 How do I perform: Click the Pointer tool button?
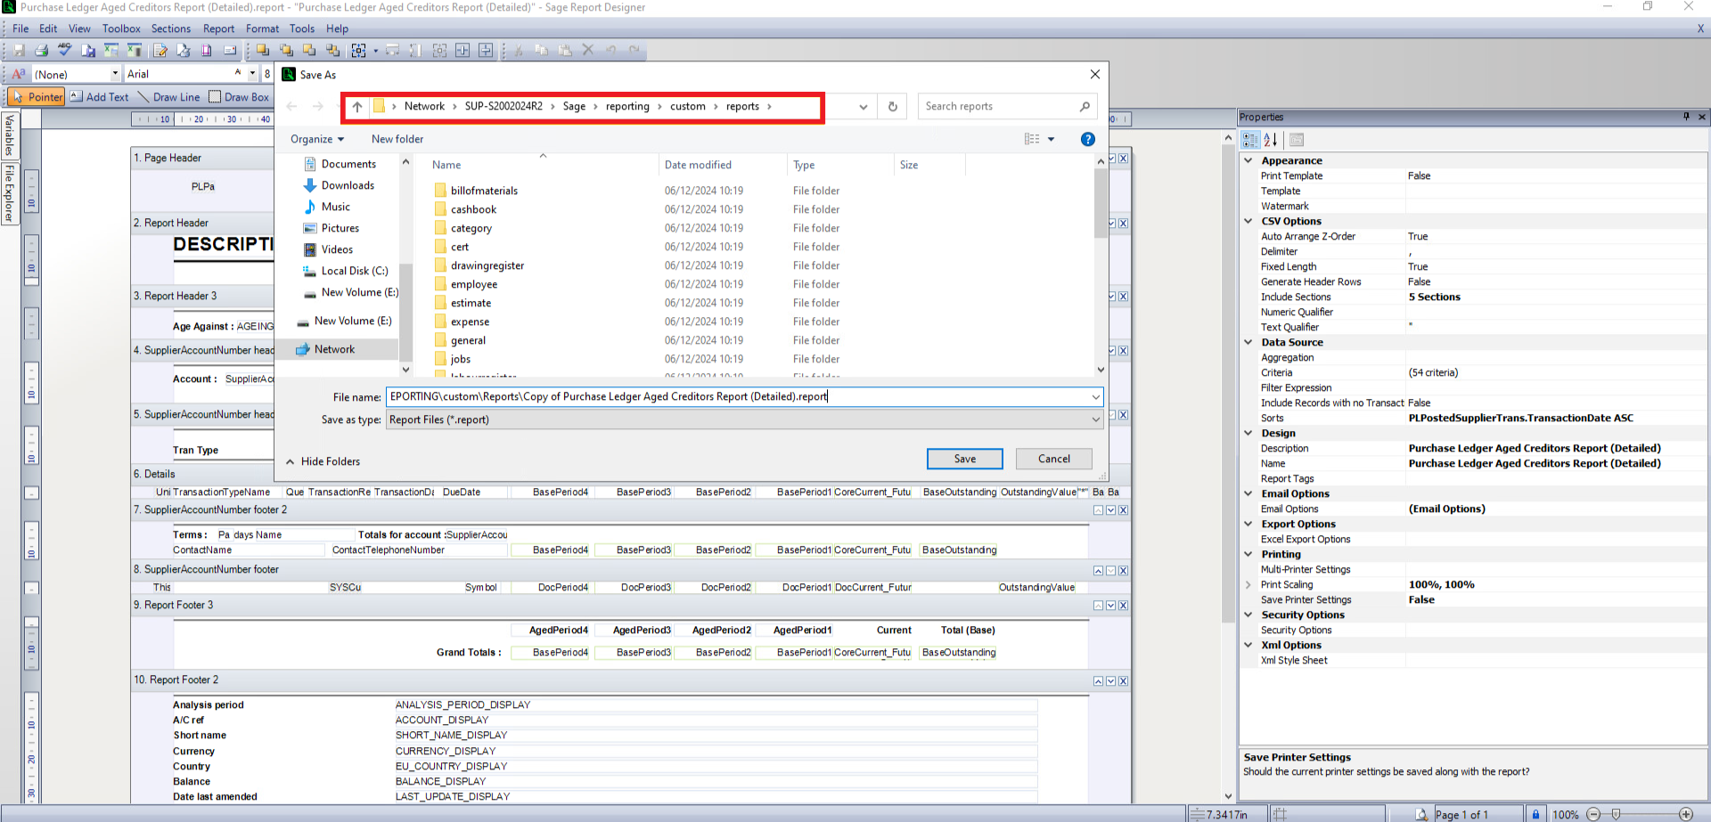(x=37, y=97)
